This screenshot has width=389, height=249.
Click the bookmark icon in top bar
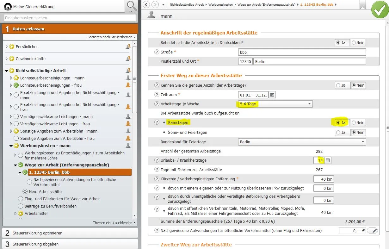pyautogui.click(x=362, y=4)
